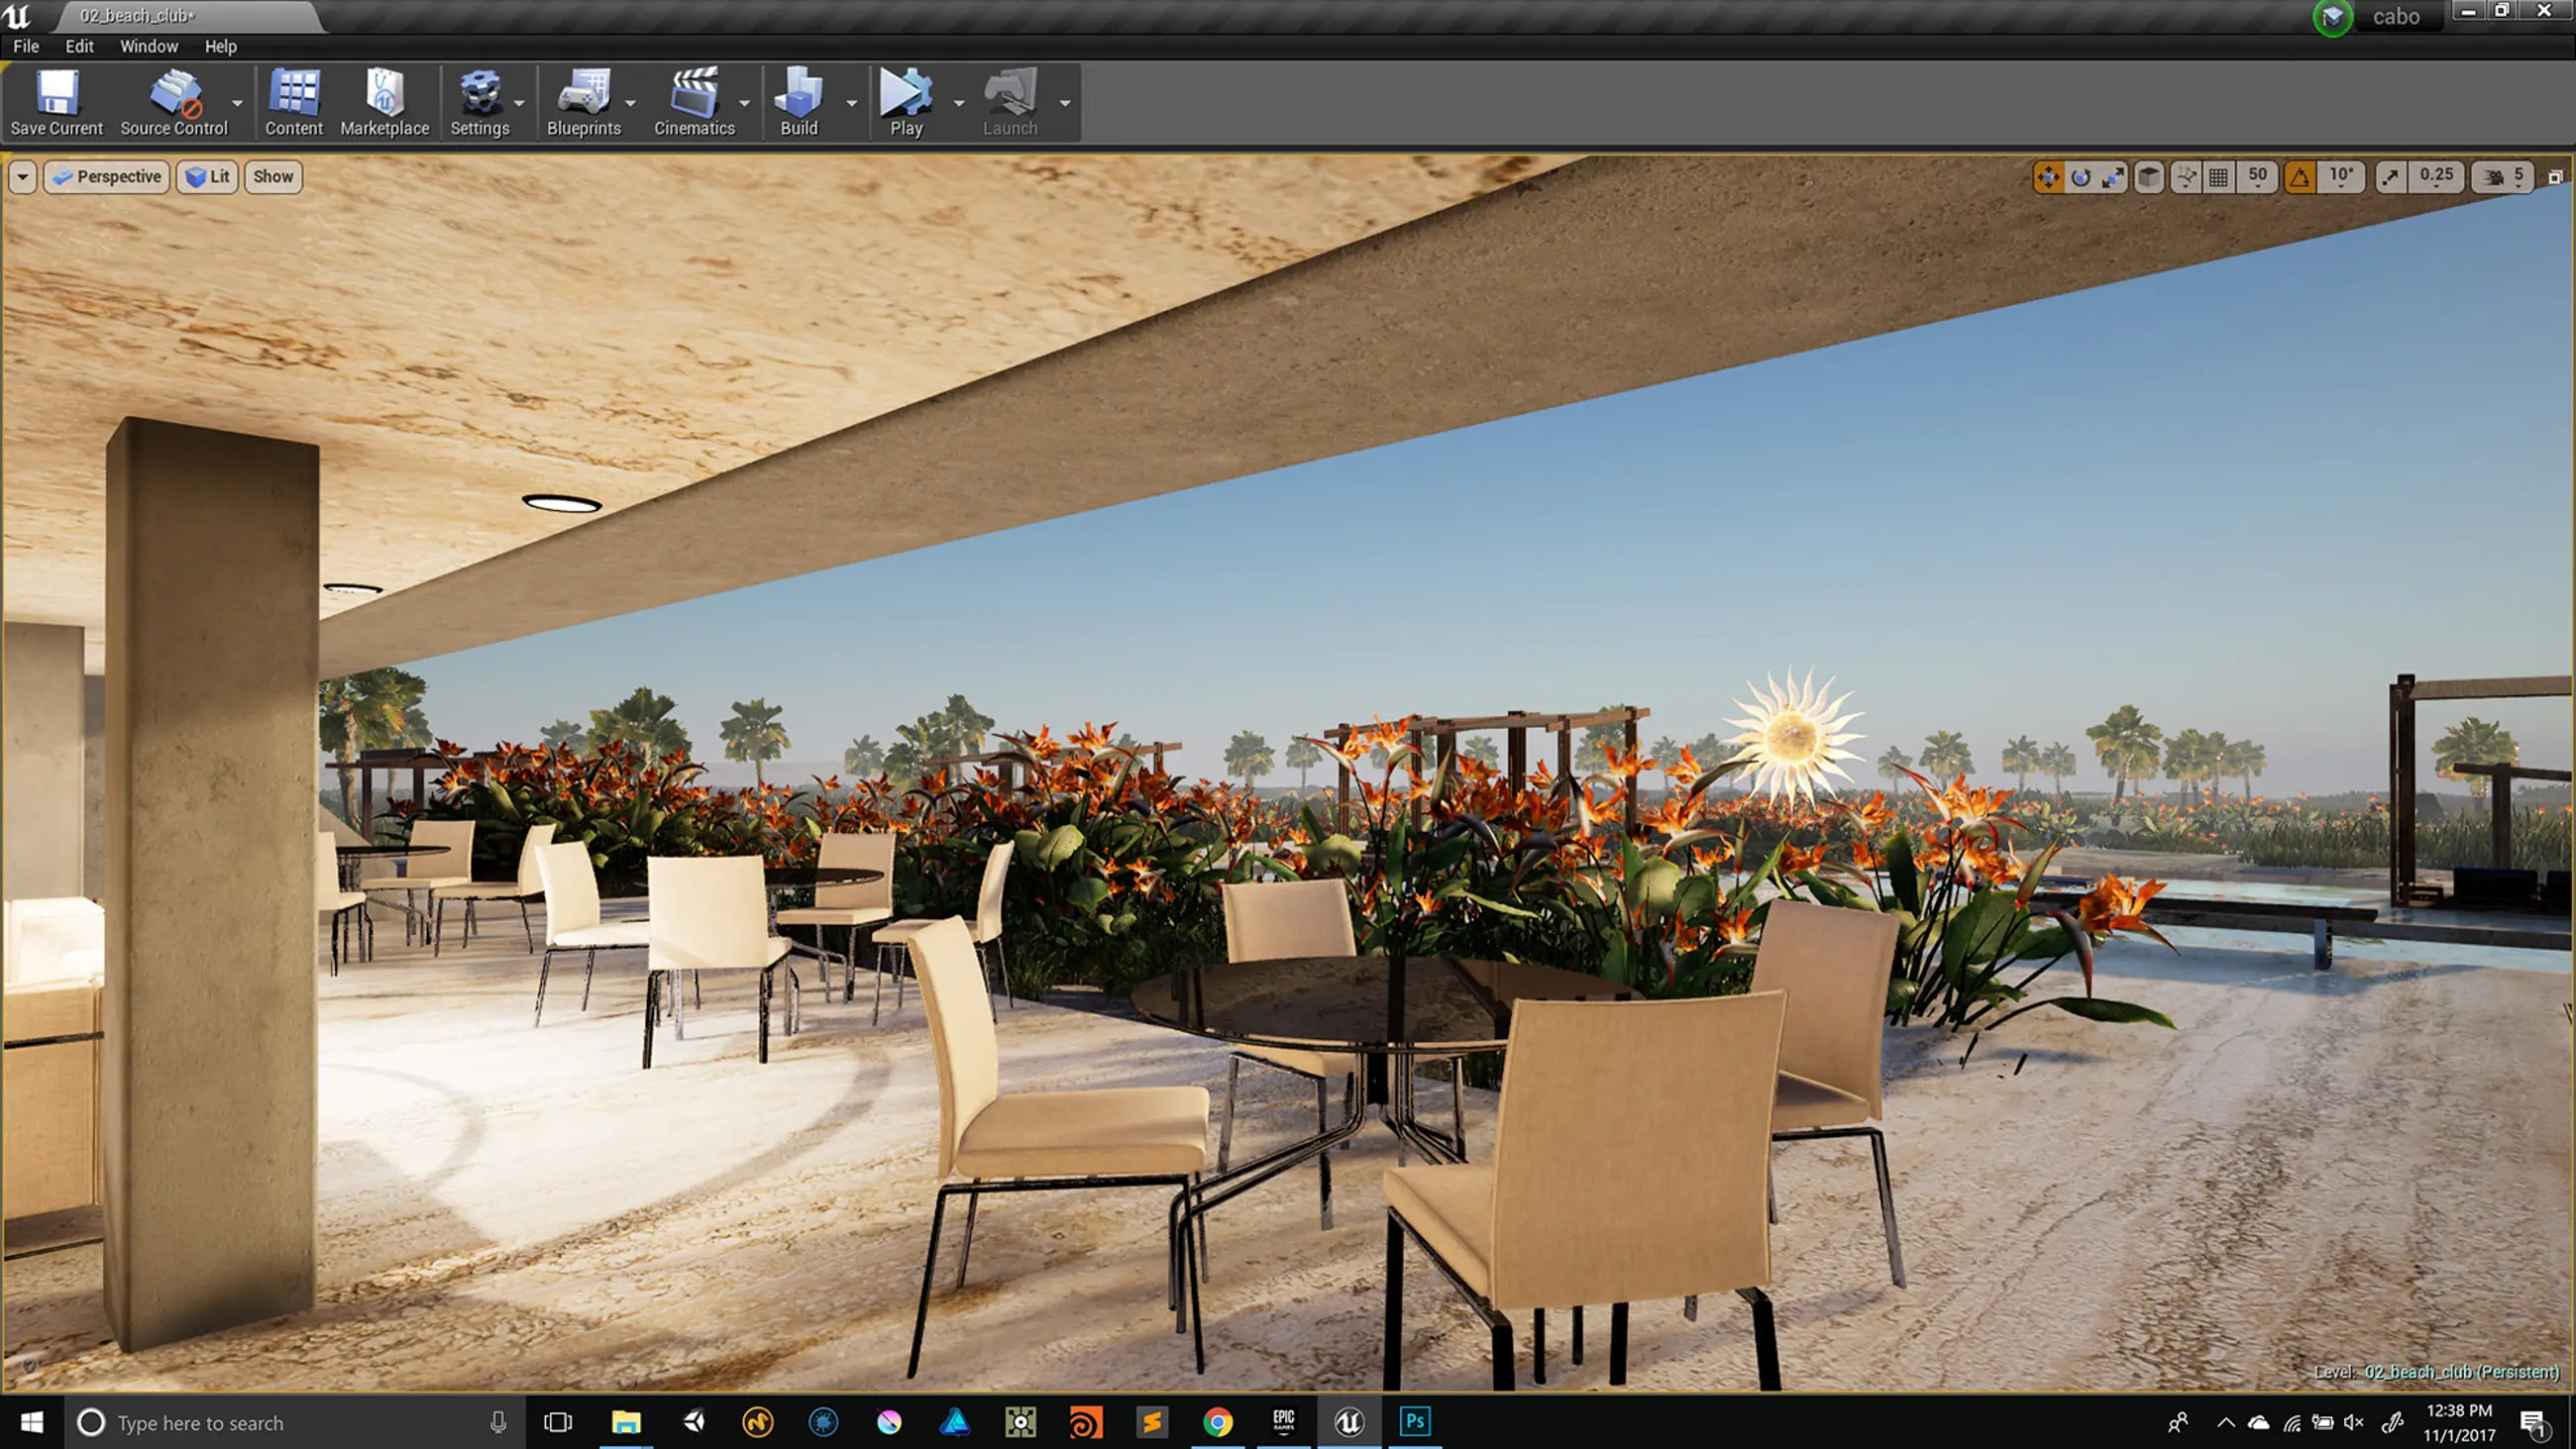Viewport: 2576px width, 1449px height.
Task: Open the grid snap value 50 dropdown
Action: (2257, 177)
